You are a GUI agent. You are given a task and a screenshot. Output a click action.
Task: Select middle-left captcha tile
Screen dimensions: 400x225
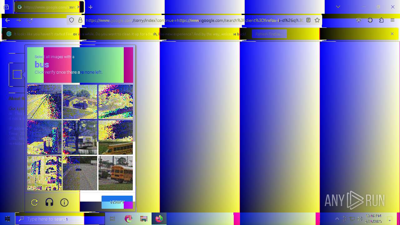click(x=44, y=137)
